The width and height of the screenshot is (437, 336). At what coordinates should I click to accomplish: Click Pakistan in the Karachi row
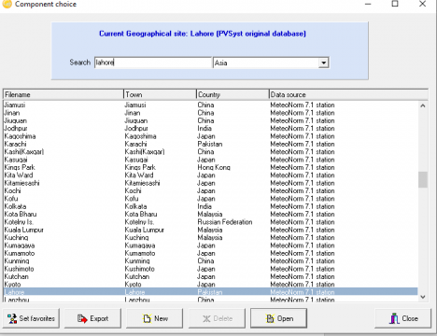(x=210, y=144)
